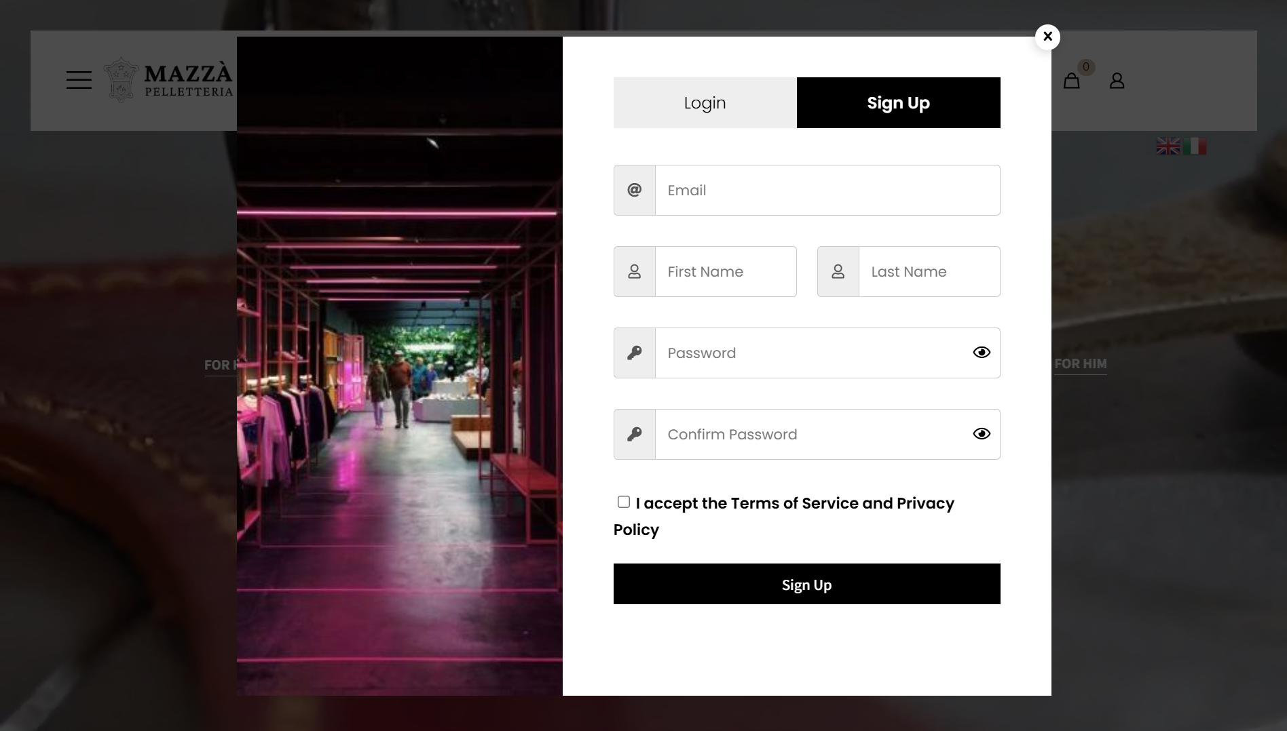
Task: Open the FOR HIM link
Action: [x=1080, y=364]
